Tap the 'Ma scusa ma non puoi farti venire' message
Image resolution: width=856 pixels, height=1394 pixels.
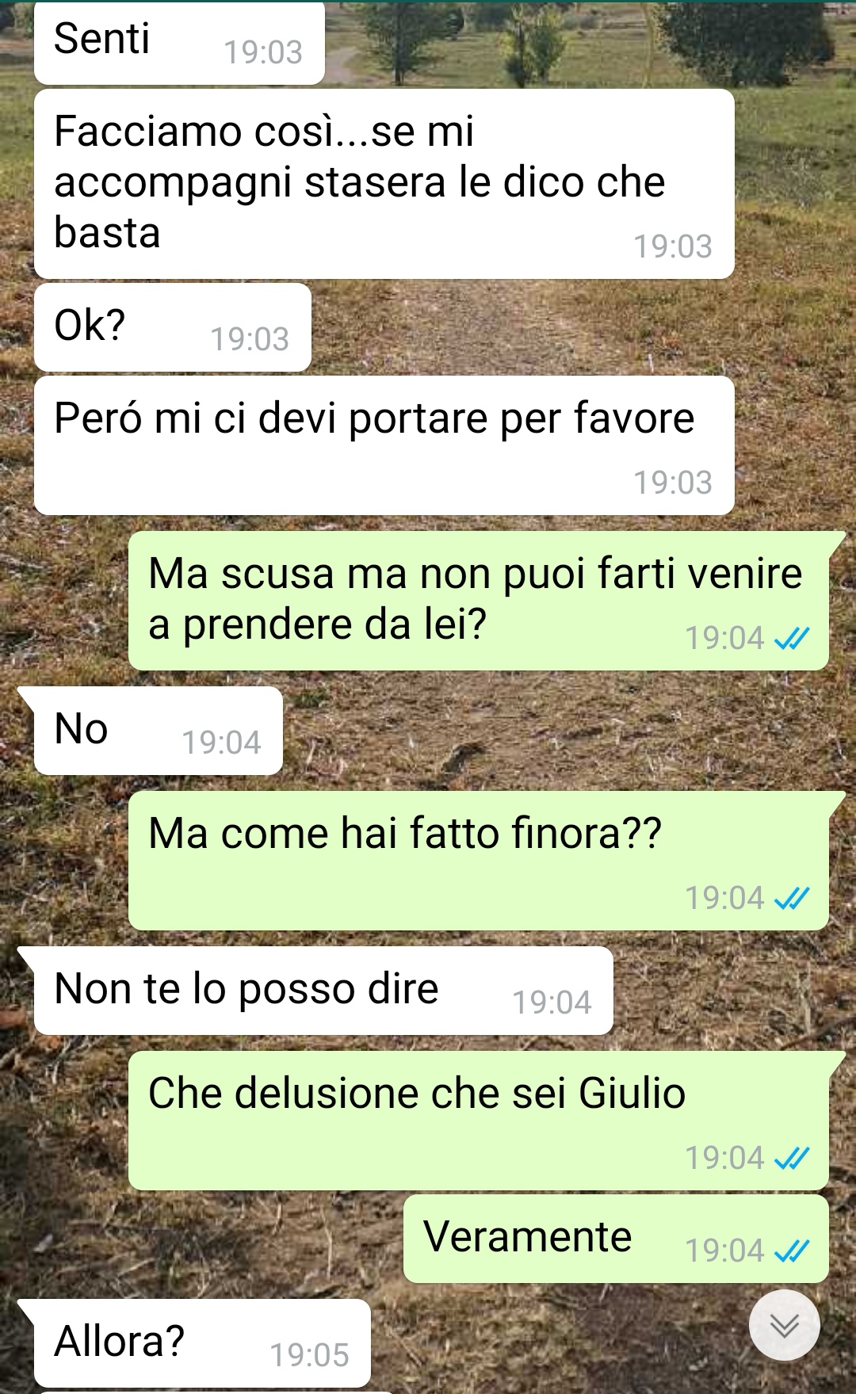tap(479, 601)
